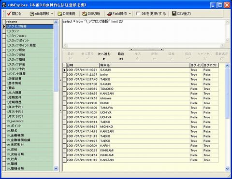The height and width of the screenshot is (179, 232).
Task: Click result grid scrollbar up arrow
Action: pyautogui.click(x=227, y=66)
